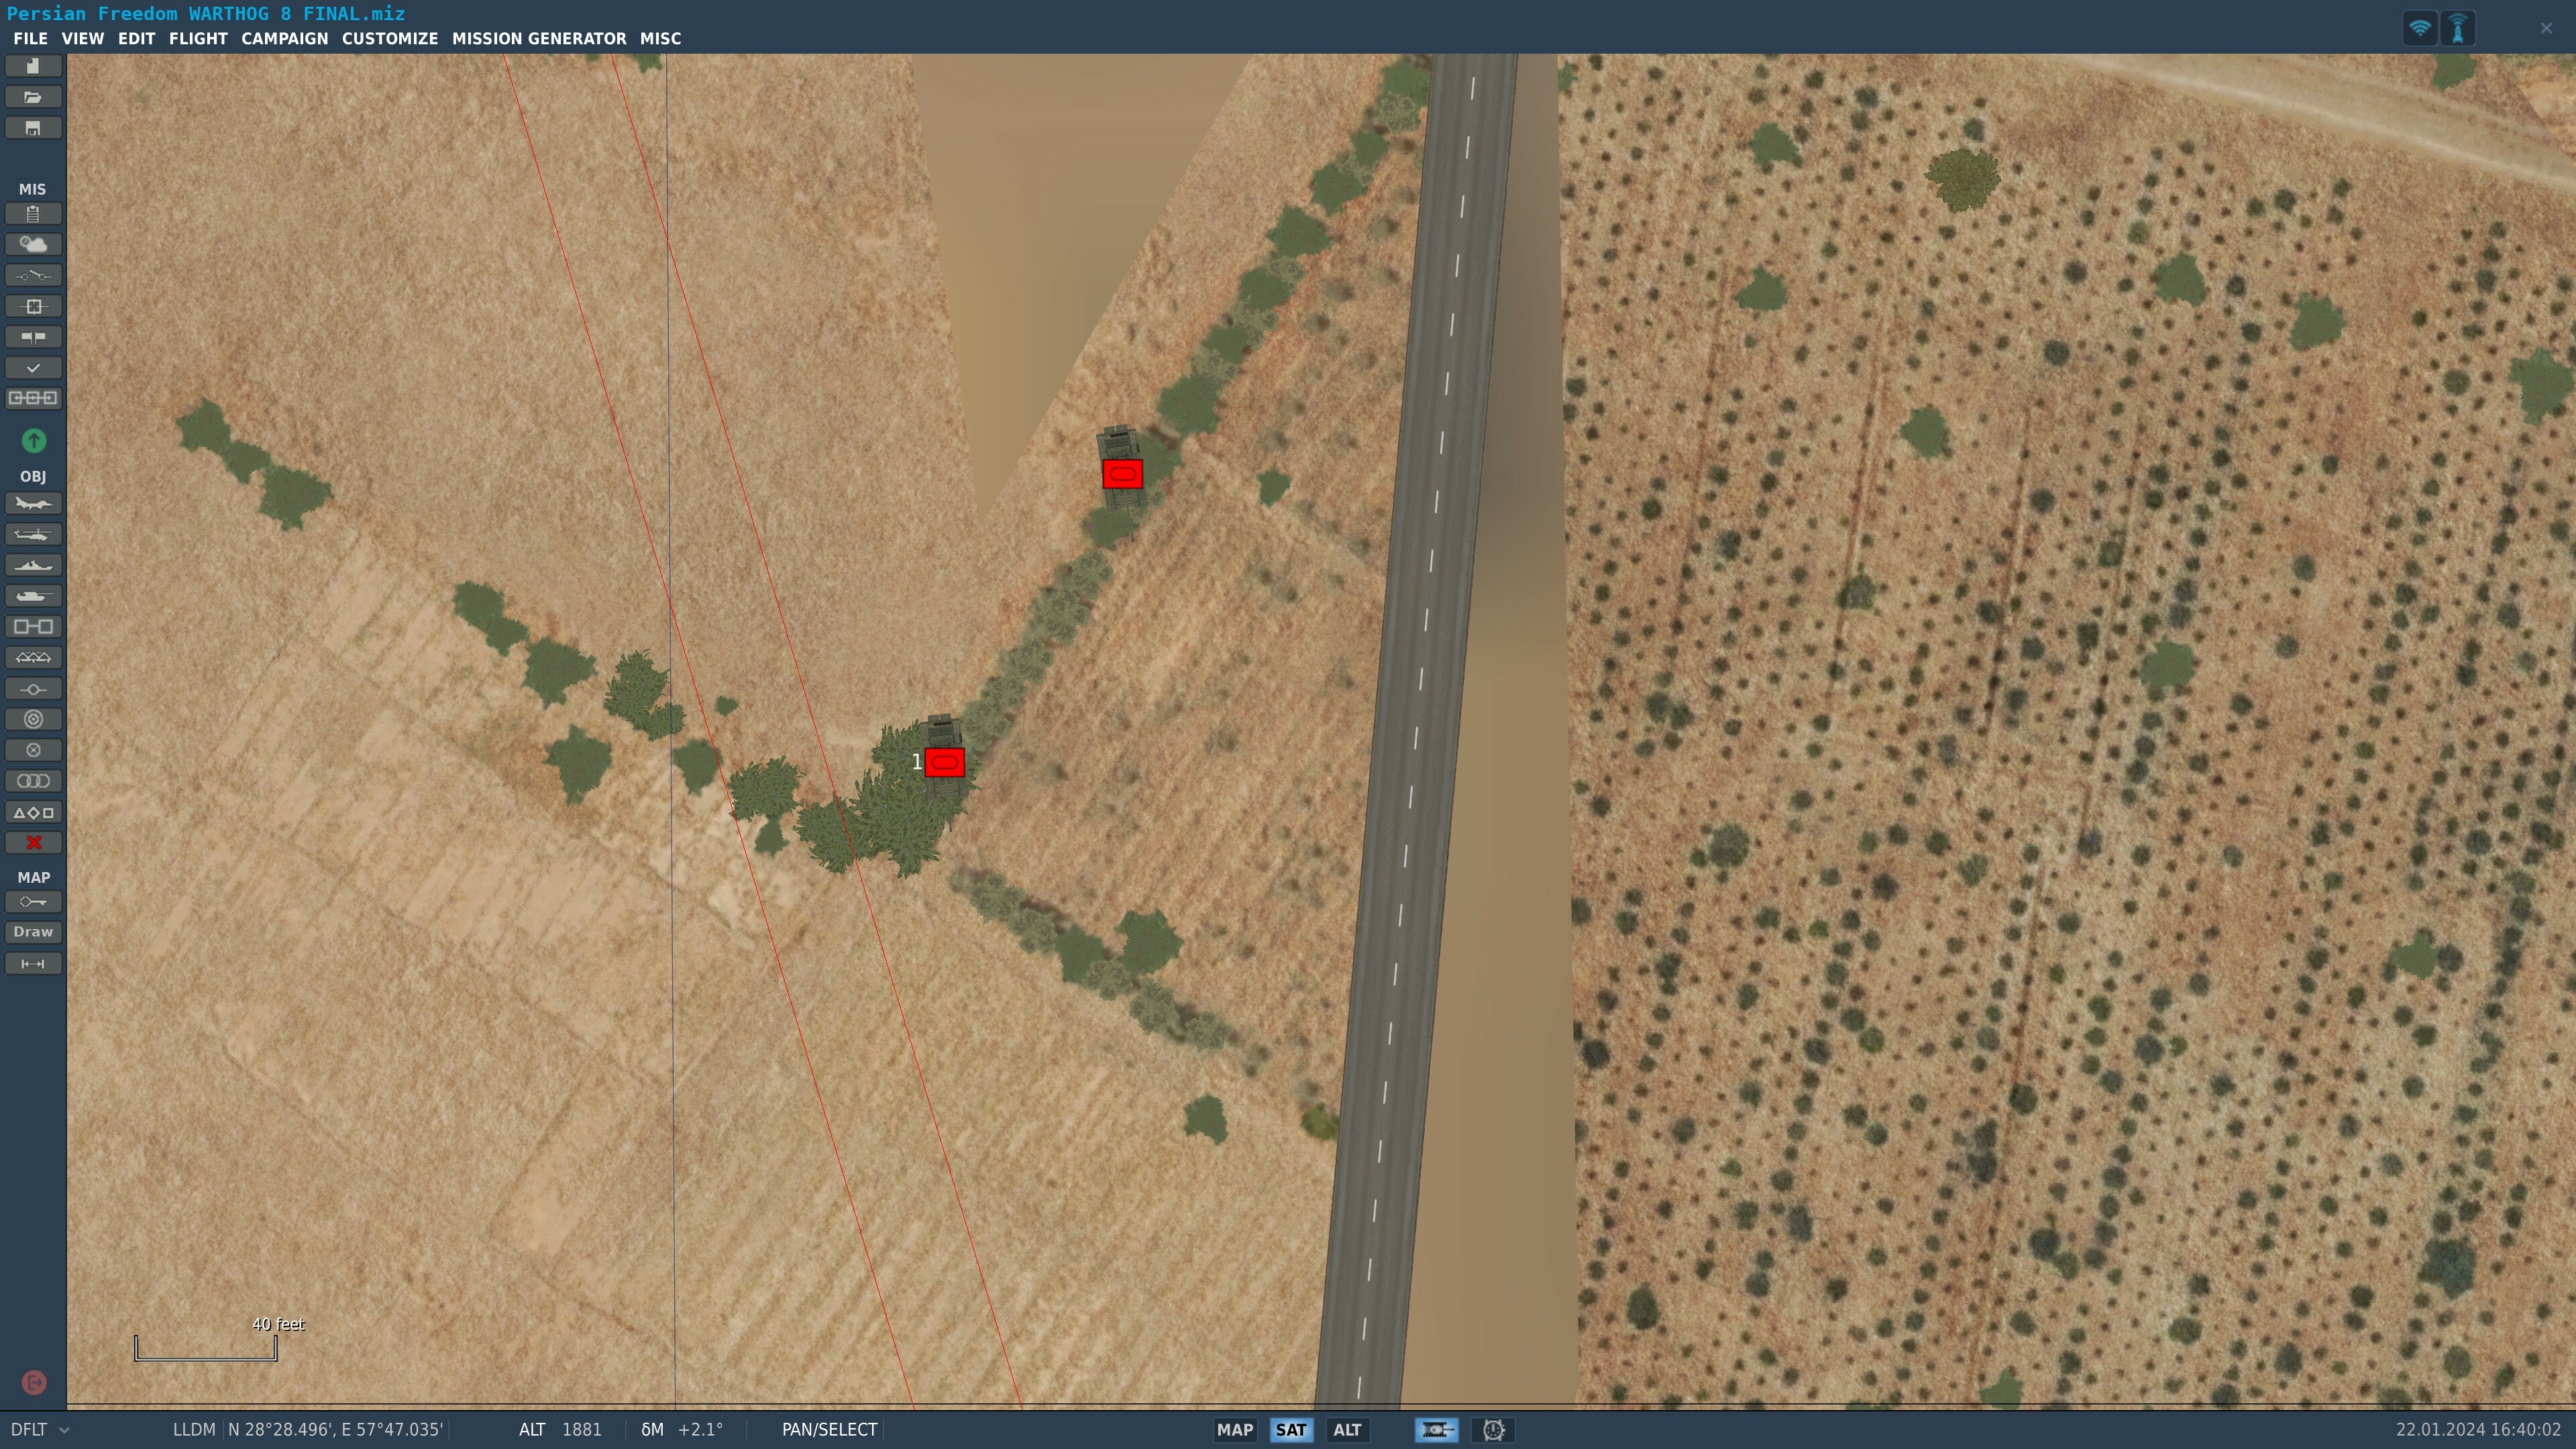
Task: Click the wifi network status icon
Action: pos(2420,28)
